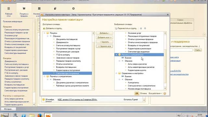Select Контрагенты in selected commands tree
This screenshot has width=208, height=117.
[x=134, y=83]
